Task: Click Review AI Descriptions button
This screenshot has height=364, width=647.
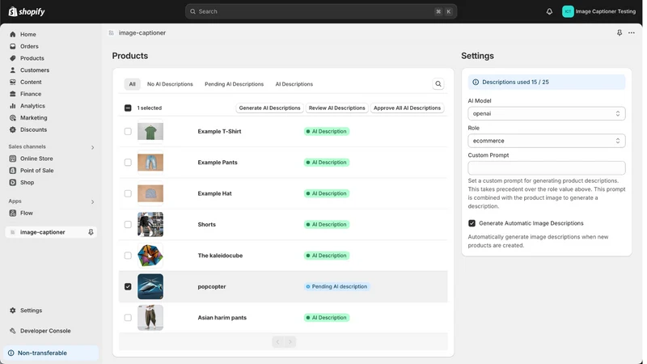Action: (337, 108)
